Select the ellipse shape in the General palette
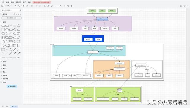Image resolution: width=190 pixels, height=108 pixels. click(18, 26)
